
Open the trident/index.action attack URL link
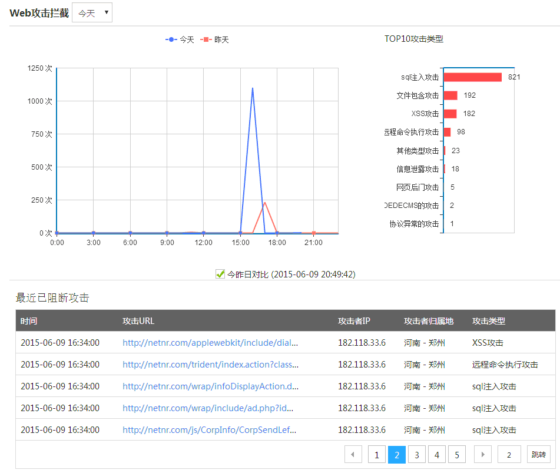[x=210, y=364]
